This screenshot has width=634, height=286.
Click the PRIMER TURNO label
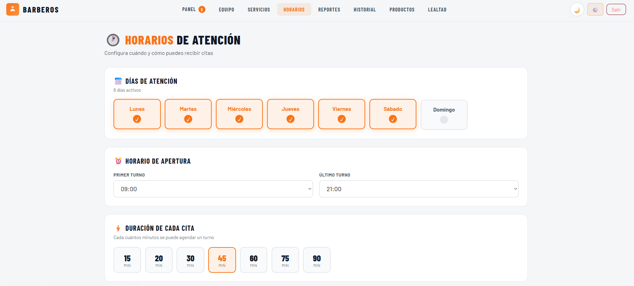[129, 175]
